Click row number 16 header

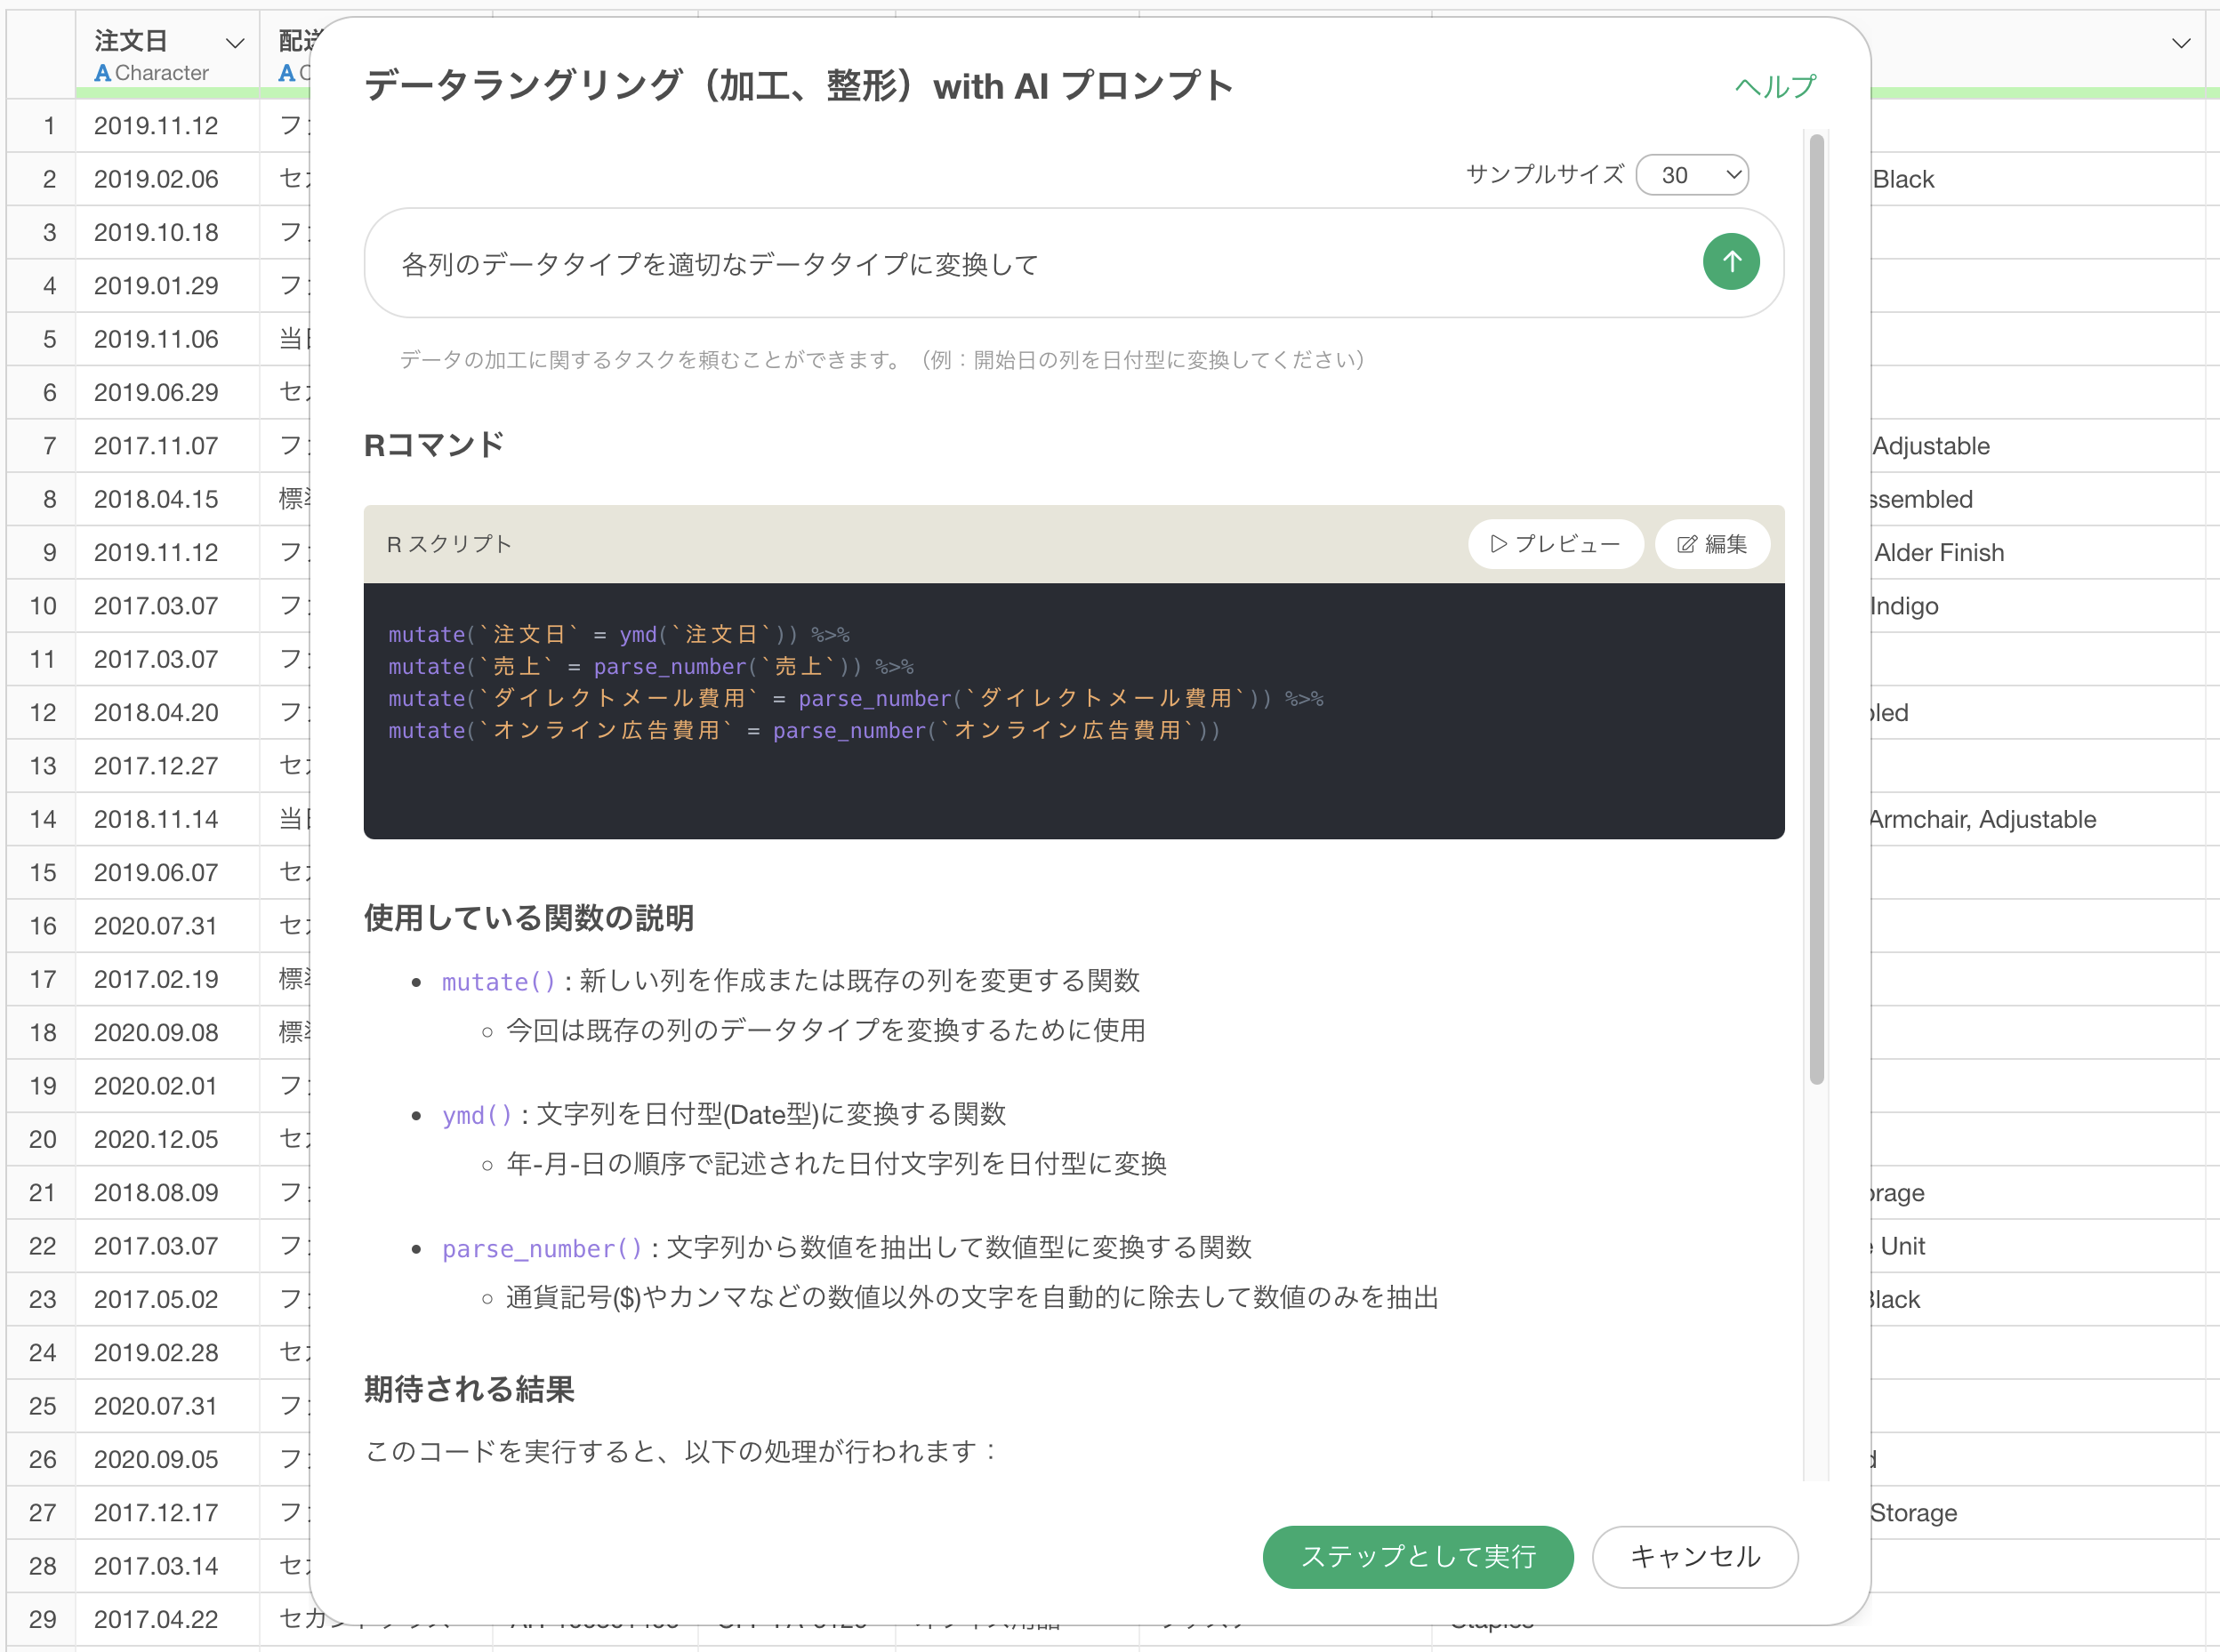pyautogui.click(x=42, y=926)
